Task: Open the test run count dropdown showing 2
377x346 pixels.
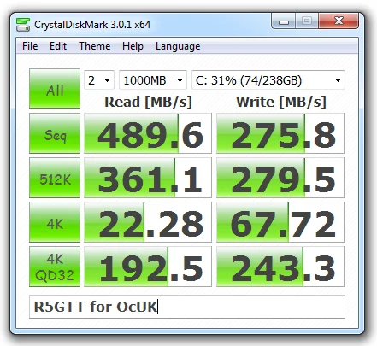Action: point(99,80)
